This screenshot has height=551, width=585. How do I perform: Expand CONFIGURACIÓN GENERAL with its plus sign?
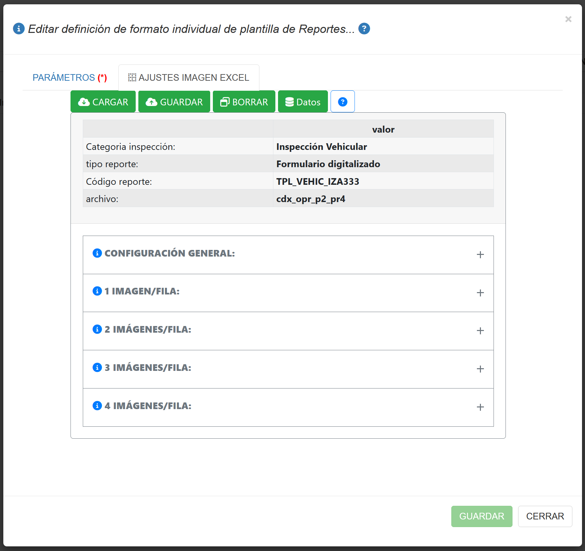[480, 255]
